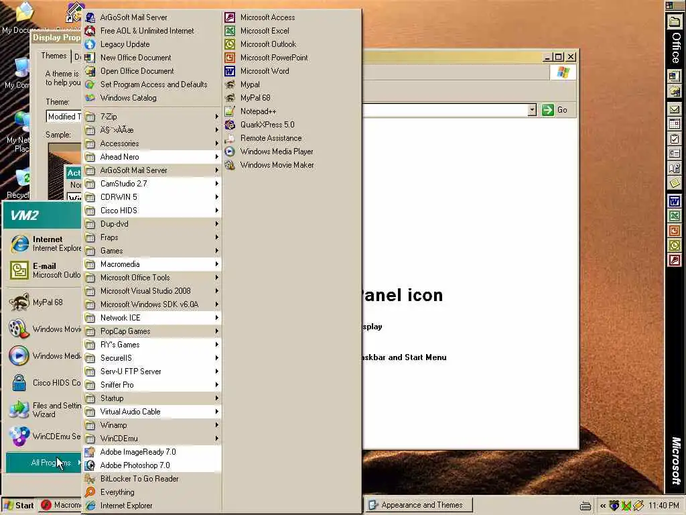Expand the Ahead Nero folder
Viewport: 686px width, 515px height.
coord(152,157)
